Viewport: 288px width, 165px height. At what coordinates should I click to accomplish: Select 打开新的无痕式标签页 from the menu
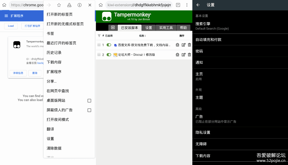(x=69, y=24)
